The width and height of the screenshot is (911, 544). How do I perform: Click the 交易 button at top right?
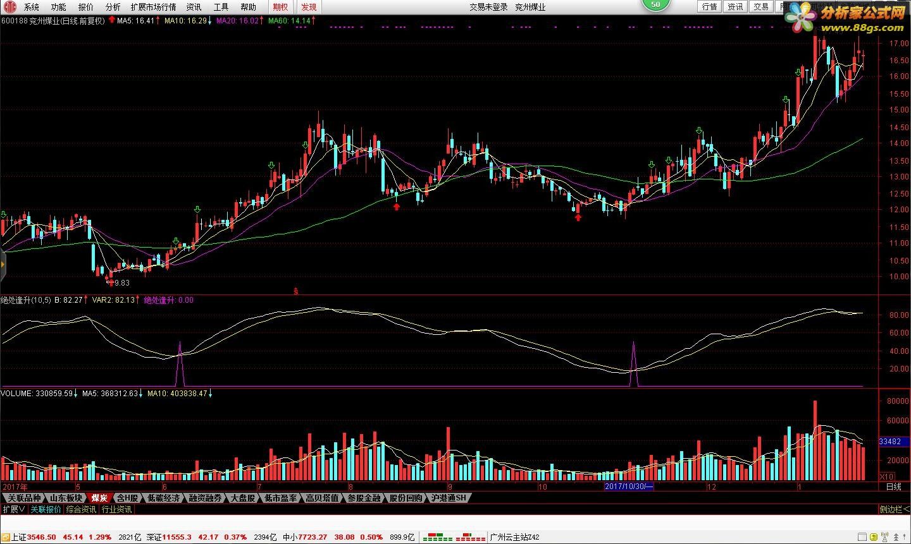click(761, 6)
